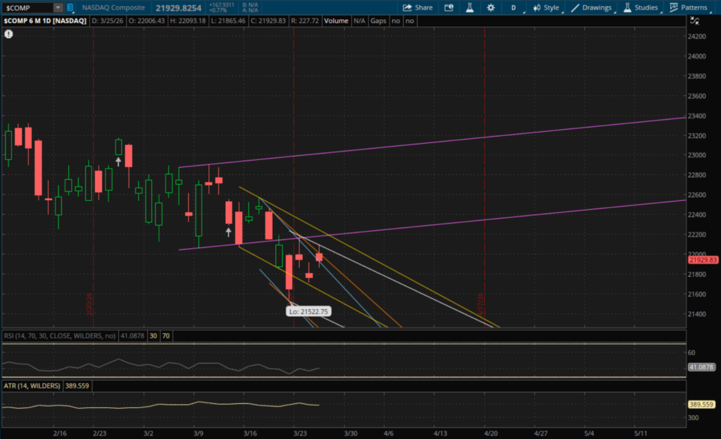Viewport: 721px width, 439px height.
Task: Click the red 21929.83 price axis label
Action: [702, 260]
